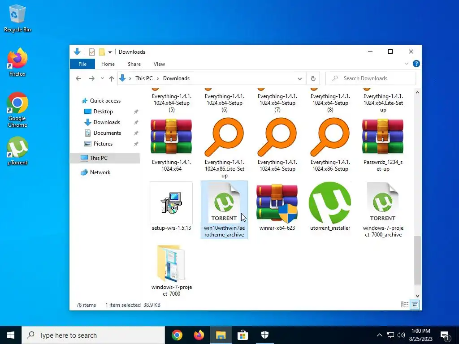
Task: Open the Customize Quick Access Toolbar dropdown
Action: 110,52
